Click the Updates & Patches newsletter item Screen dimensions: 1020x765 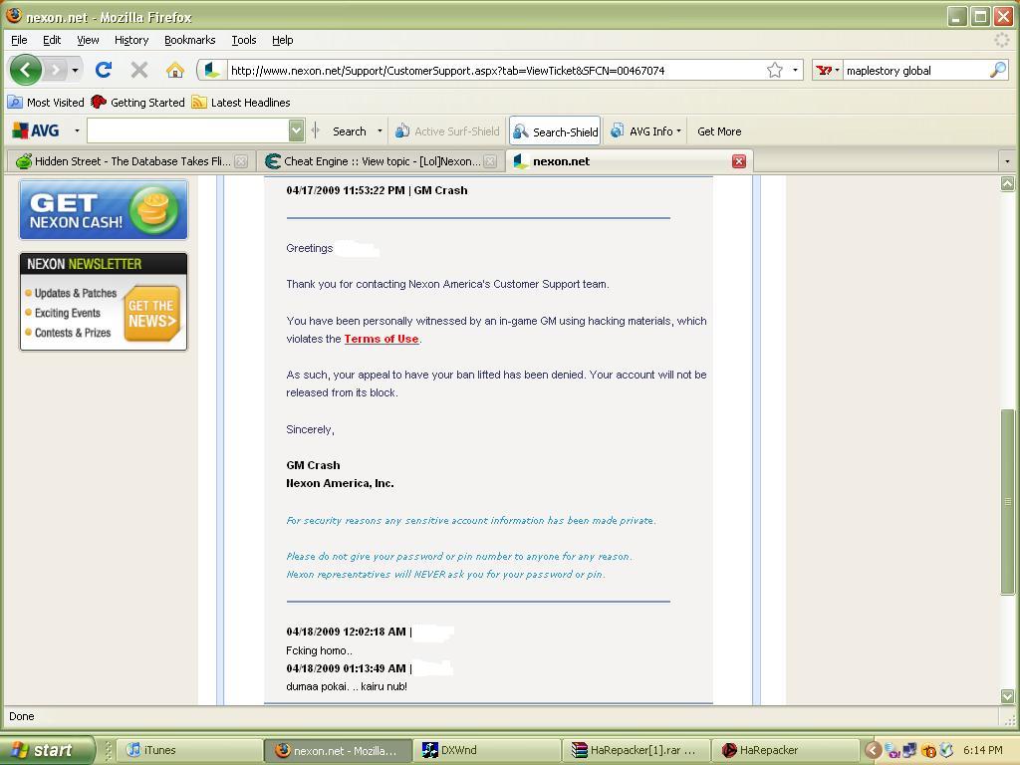point(75,294)
